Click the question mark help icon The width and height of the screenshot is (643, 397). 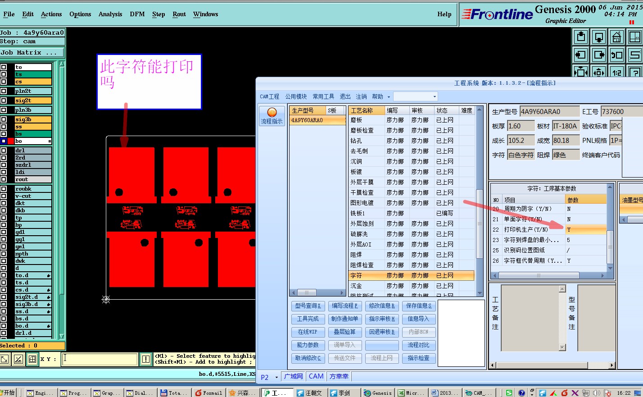coord(635,71)
